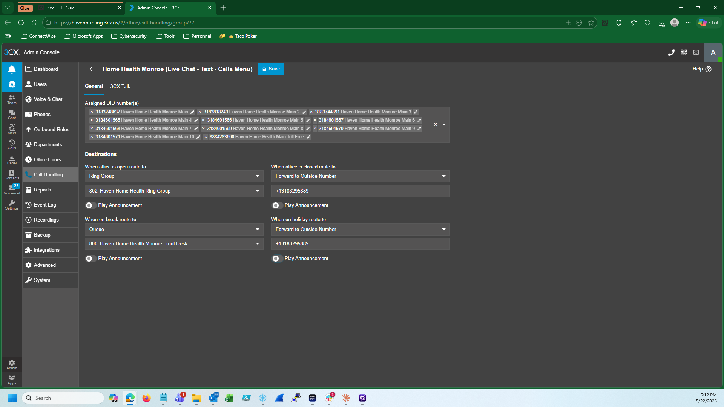Open 800 Monroe Front Desk queue dropdown

click(174, 244)
